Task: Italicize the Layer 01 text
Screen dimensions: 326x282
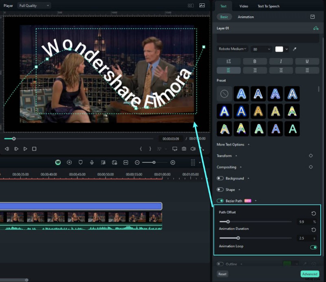Action: [x=281, y=61]
